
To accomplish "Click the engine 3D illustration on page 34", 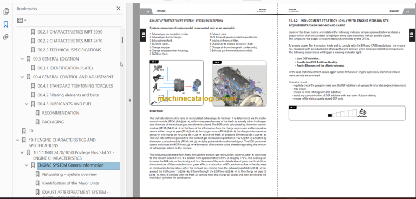I will [239, 83].
